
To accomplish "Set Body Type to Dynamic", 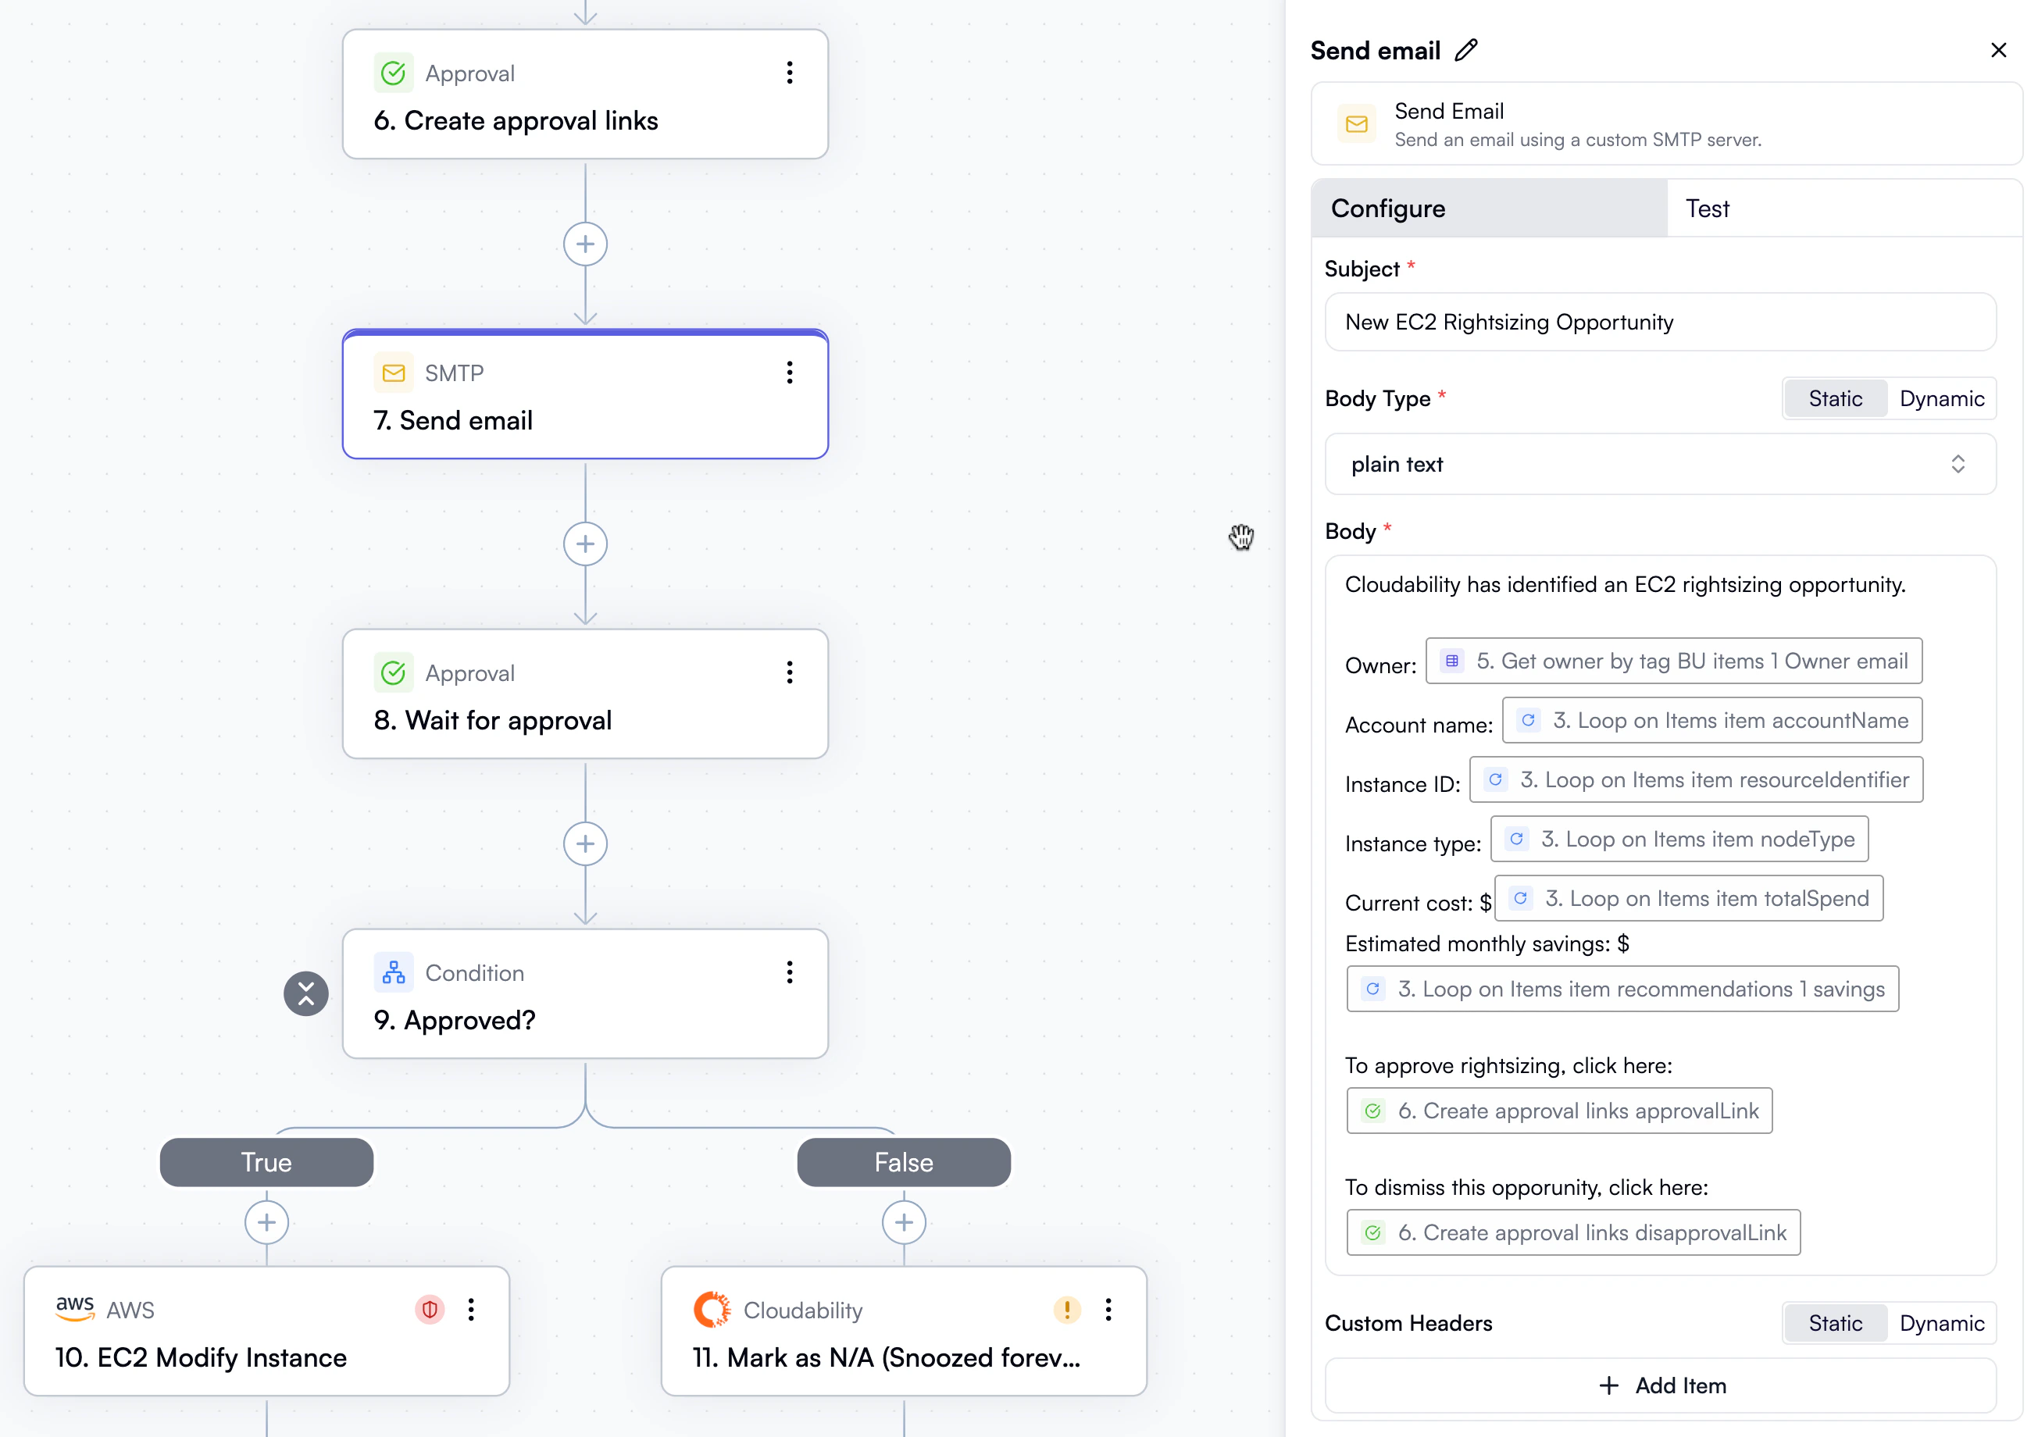I will click(x=1941, y=399).
